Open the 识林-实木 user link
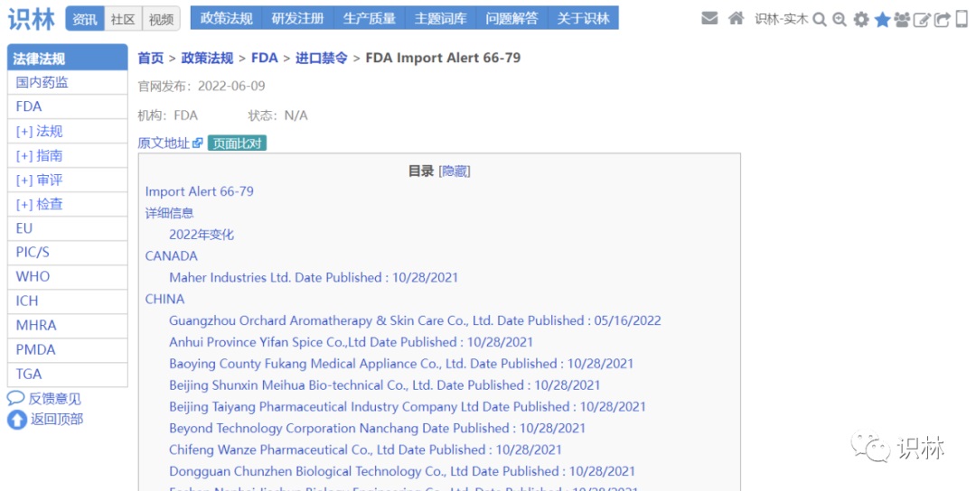 tap(781, 19)
